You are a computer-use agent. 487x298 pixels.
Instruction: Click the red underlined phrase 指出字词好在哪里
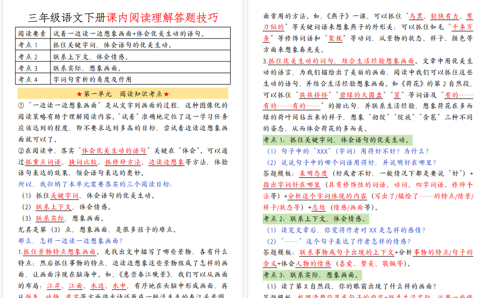pyautogui.click(x=291, y=185)
